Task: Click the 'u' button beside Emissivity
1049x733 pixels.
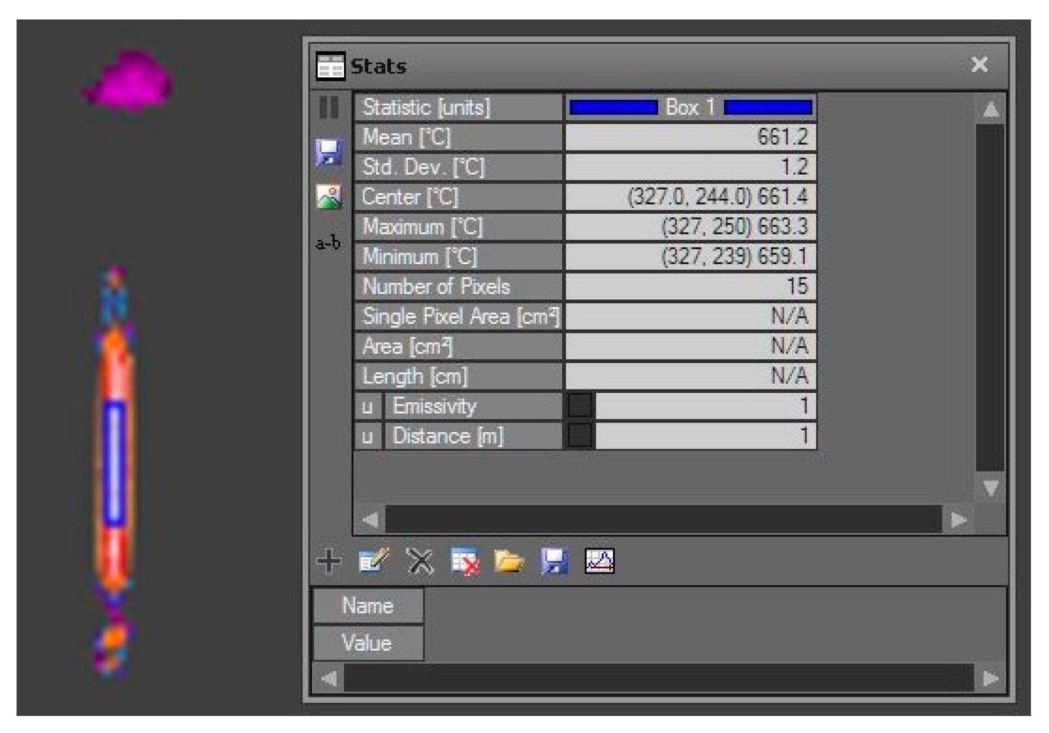Action: click(368, 406)
